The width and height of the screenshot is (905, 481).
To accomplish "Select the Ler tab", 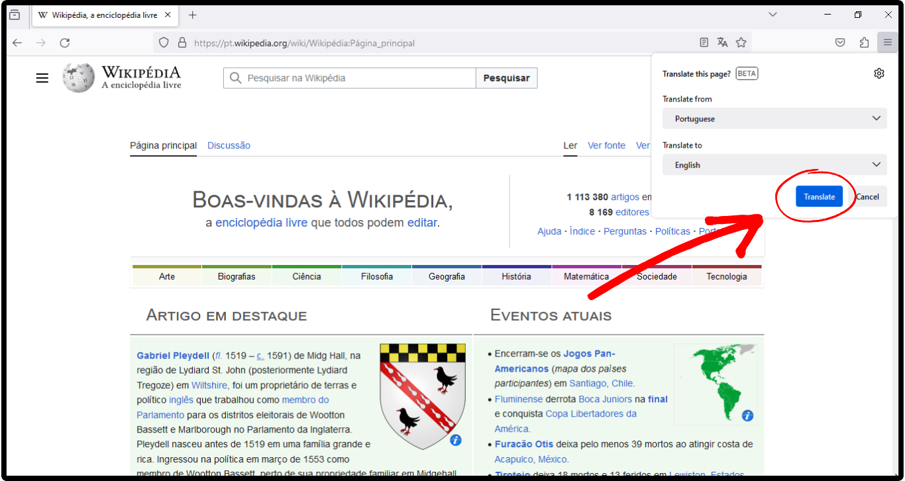I will click(570, 145).
